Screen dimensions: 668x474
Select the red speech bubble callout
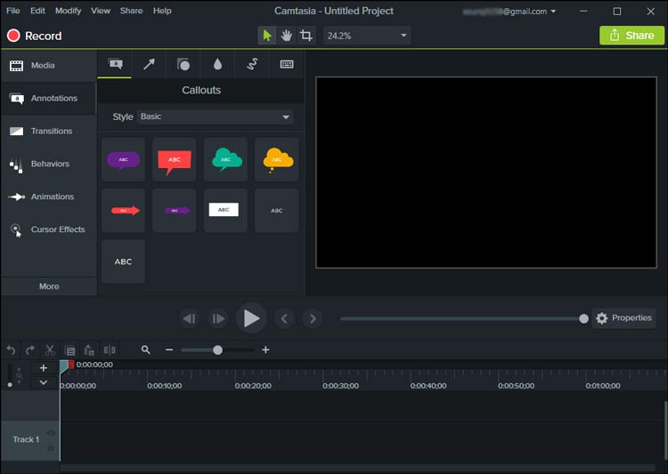click(174, 159)
